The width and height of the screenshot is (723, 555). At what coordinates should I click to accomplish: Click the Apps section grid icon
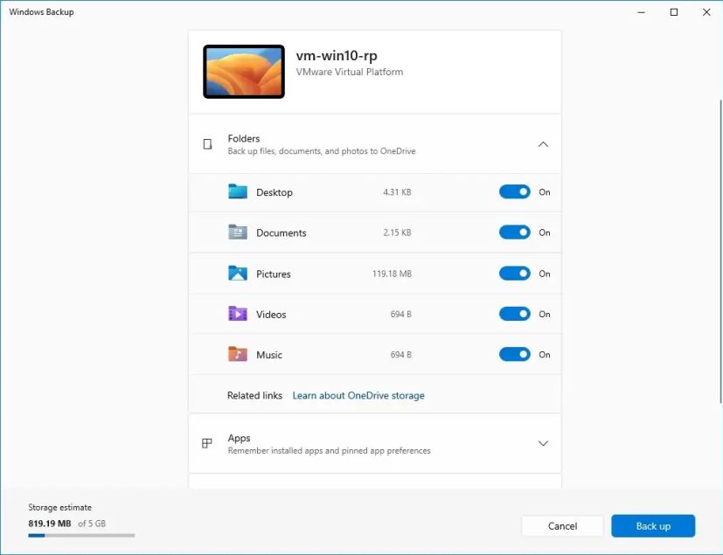207,443
